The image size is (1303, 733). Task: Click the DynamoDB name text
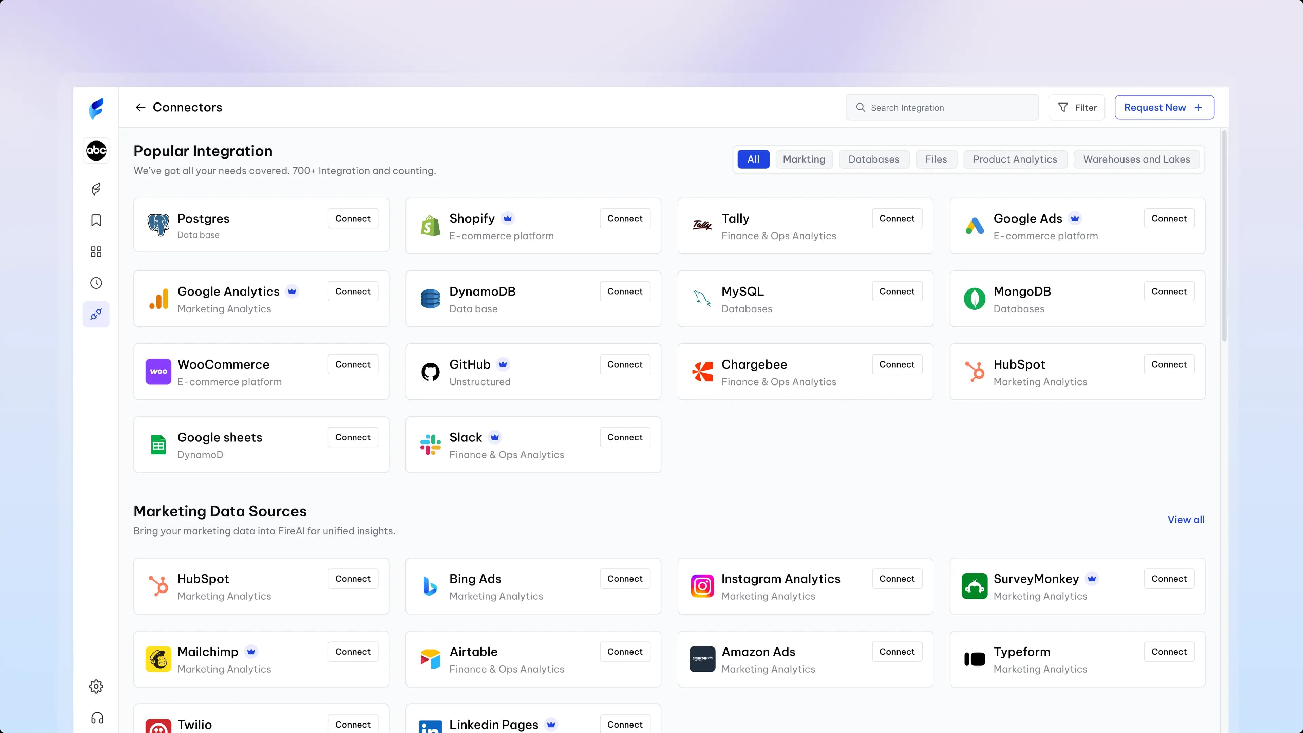coord(483,292)
